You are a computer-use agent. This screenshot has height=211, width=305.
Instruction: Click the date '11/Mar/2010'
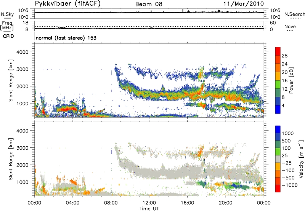point(244,3)
